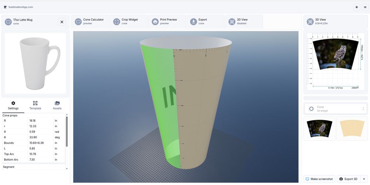Click the scroll down arrow in settings panel

click(67, 168)
